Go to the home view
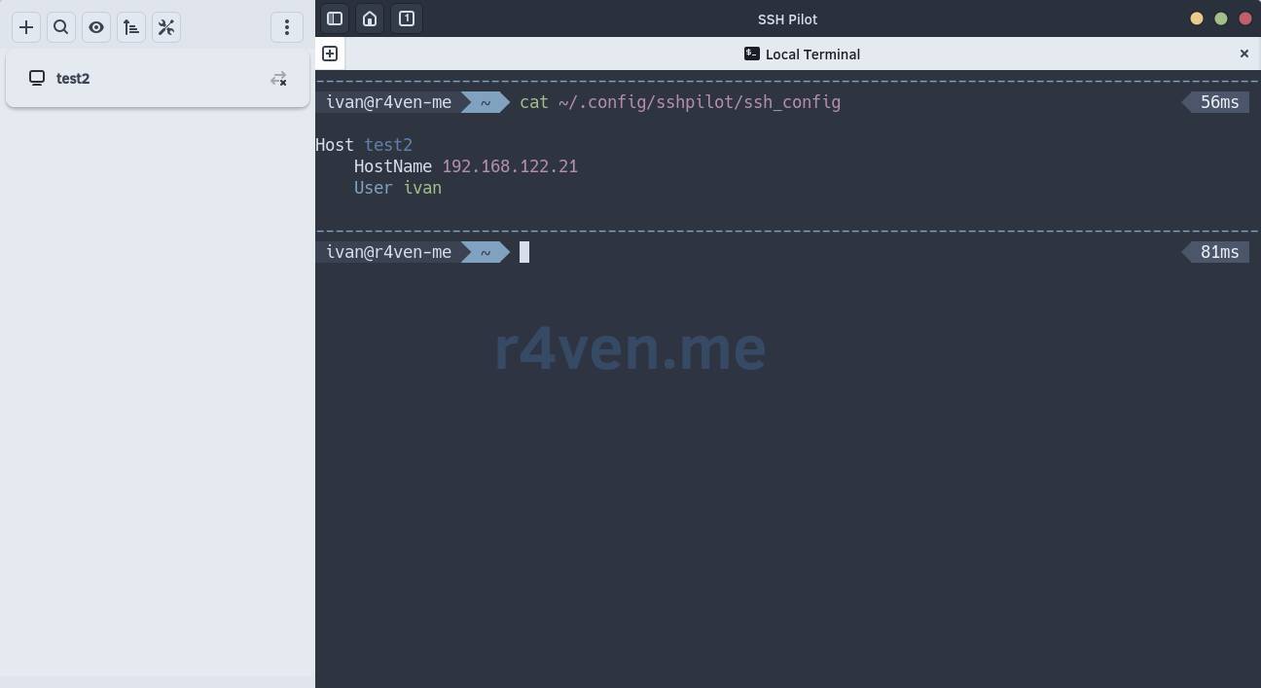The width and height of the screenshot is (1261, 688). click(370, 18)
